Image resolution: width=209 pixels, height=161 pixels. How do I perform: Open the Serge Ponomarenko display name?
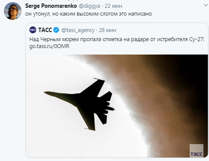coord(51,6)
